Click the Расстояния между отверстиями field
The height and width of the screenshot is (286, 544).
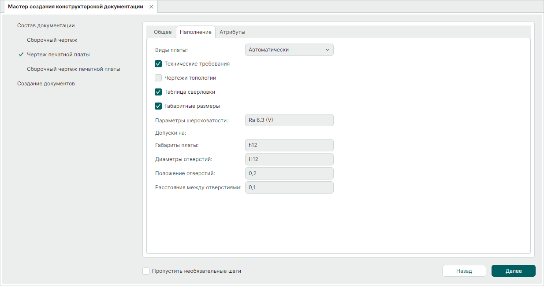(x=289, y=187)
